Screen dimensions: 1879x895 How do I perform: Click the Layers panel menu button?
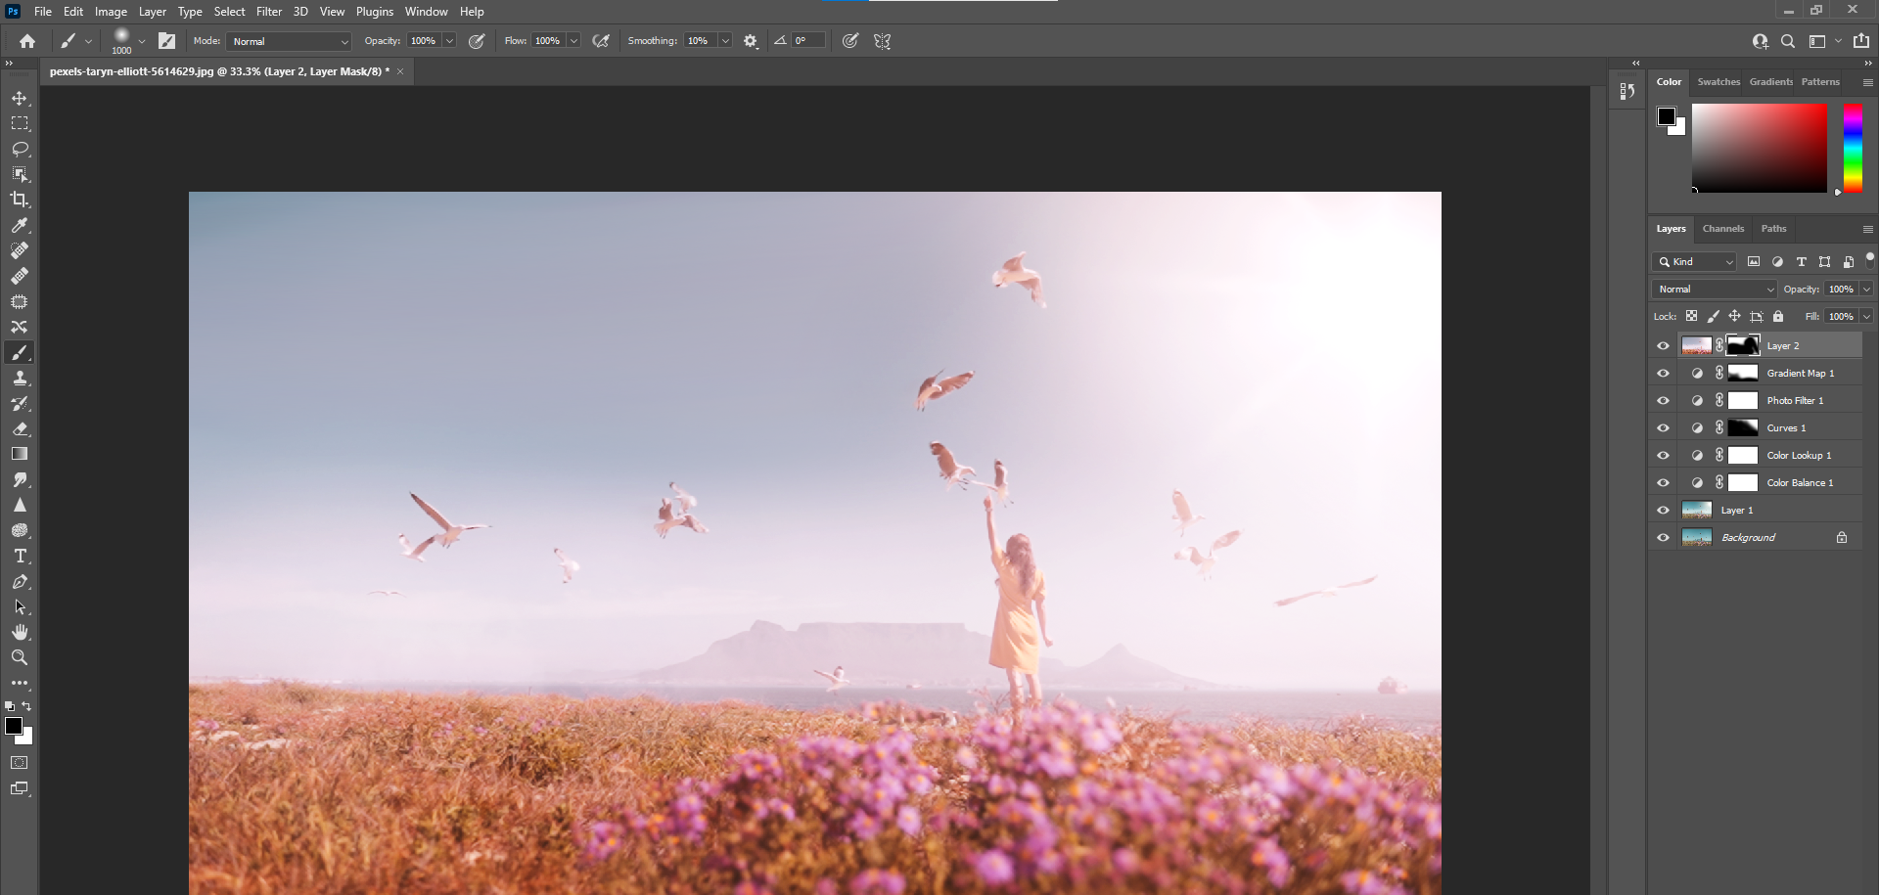[1866, 228]
